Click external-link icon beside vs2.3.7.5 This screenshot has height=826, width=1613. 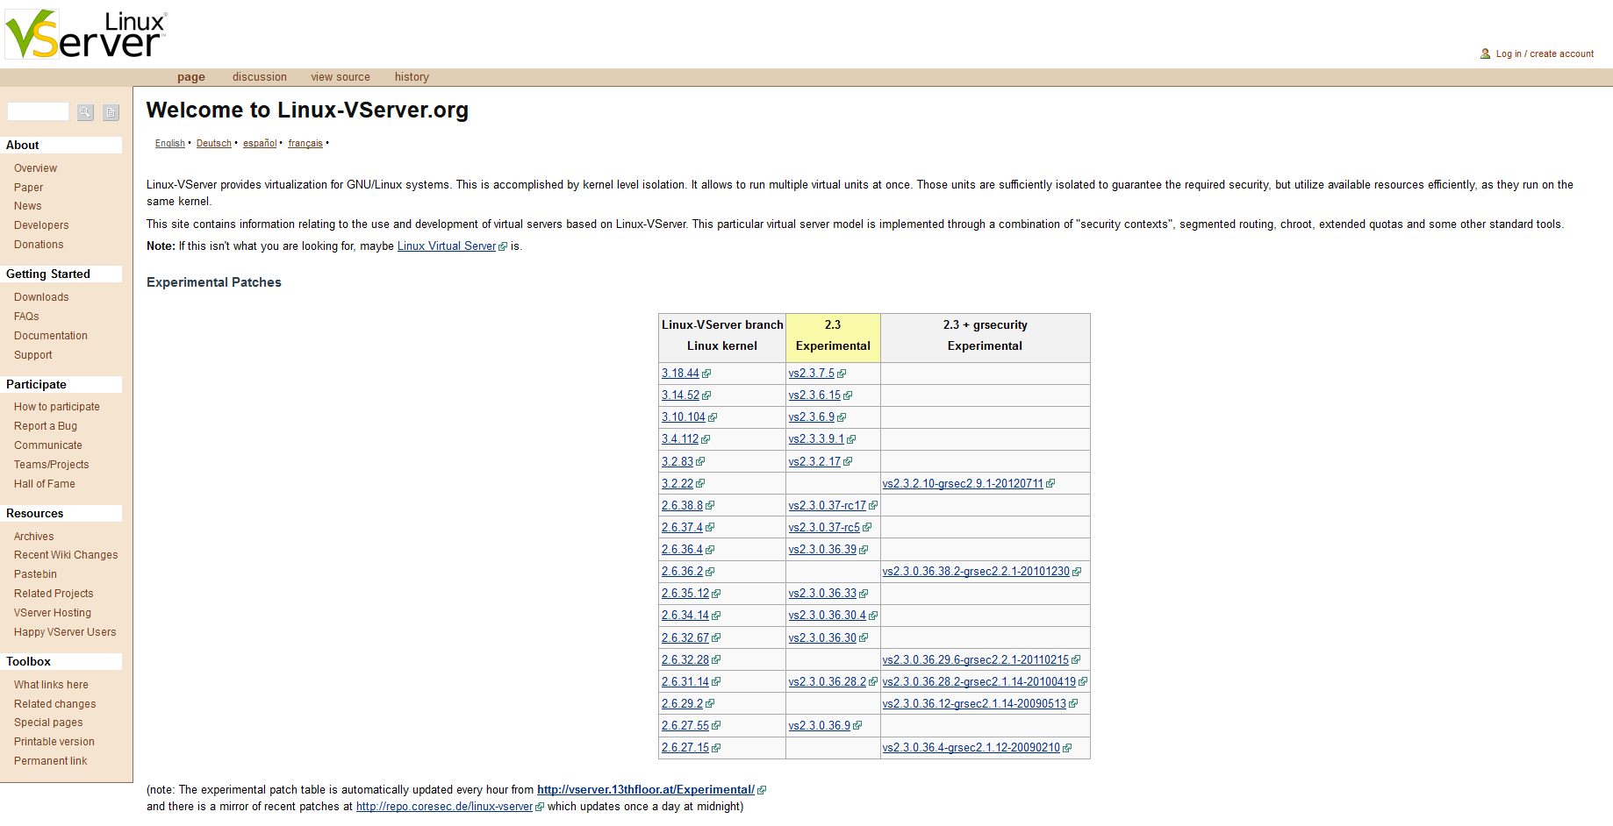pyautogui.click(x=842, y=374)
